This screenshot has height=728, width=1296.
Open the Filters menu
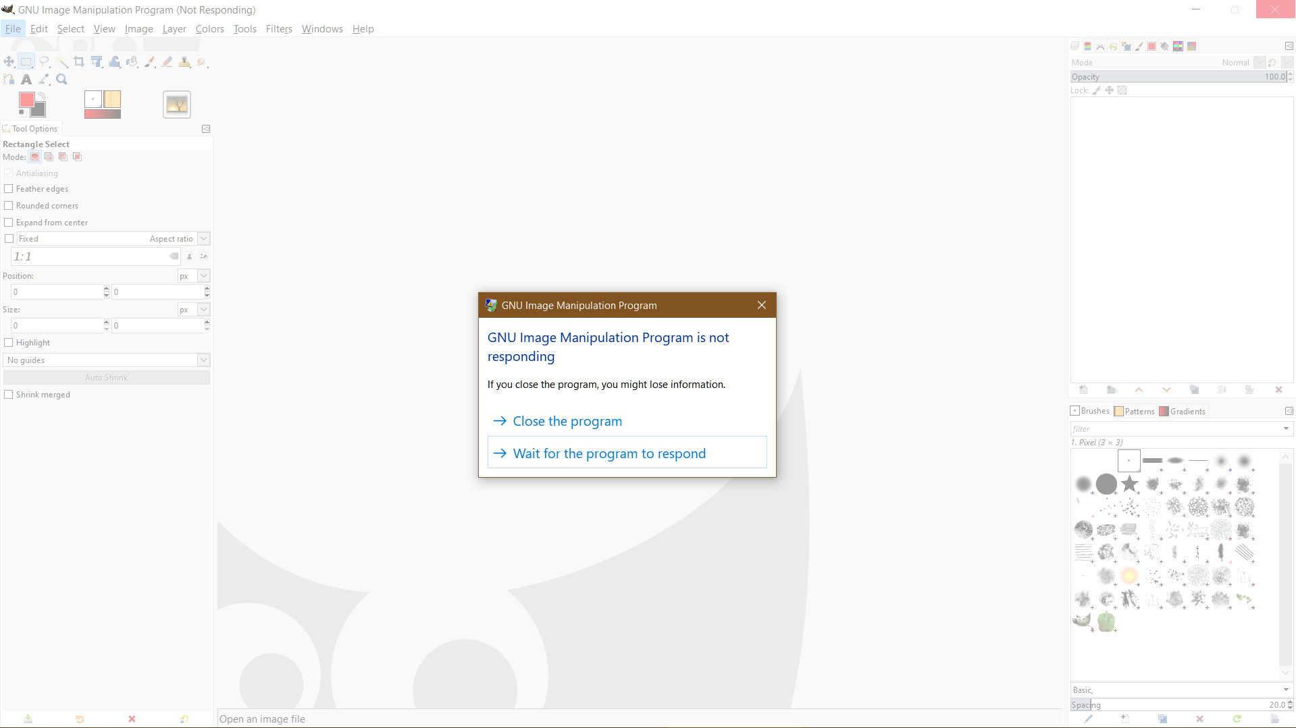point(279,29)
